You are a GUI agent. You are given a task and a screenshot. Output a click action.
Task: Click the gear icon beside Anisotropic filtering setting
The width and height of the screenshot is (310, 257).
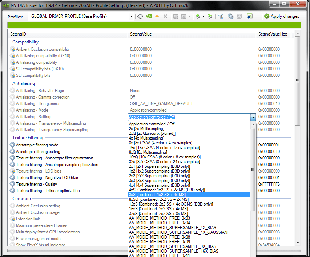point(12,151)
